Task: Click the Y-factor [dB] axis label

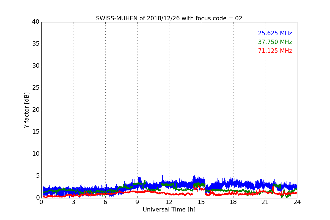Action: [27, 110]
